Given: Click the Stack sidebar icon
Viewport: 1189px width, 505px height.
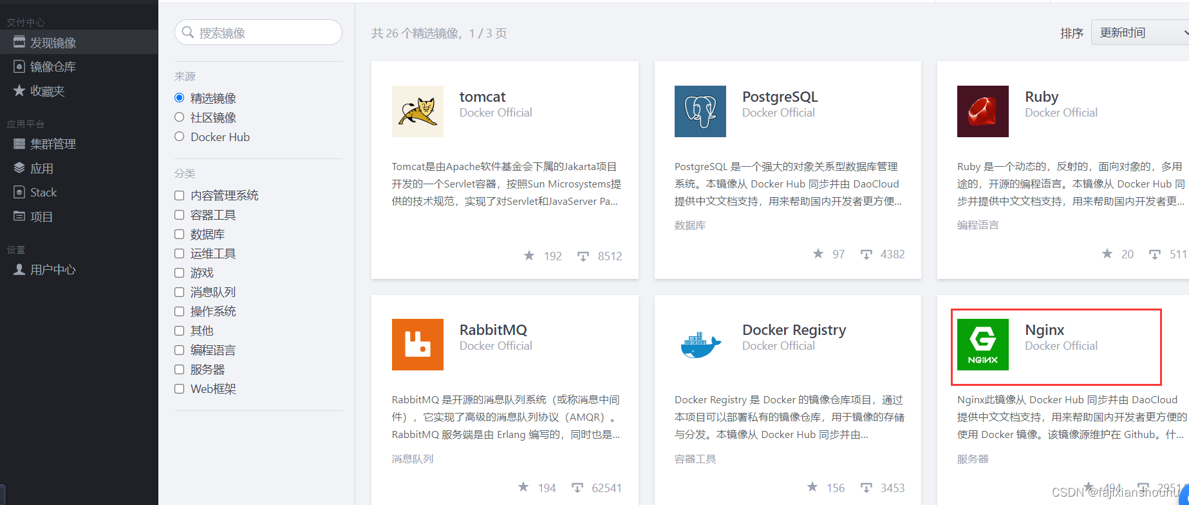Looking at the screenshot, I should [19, 192].
